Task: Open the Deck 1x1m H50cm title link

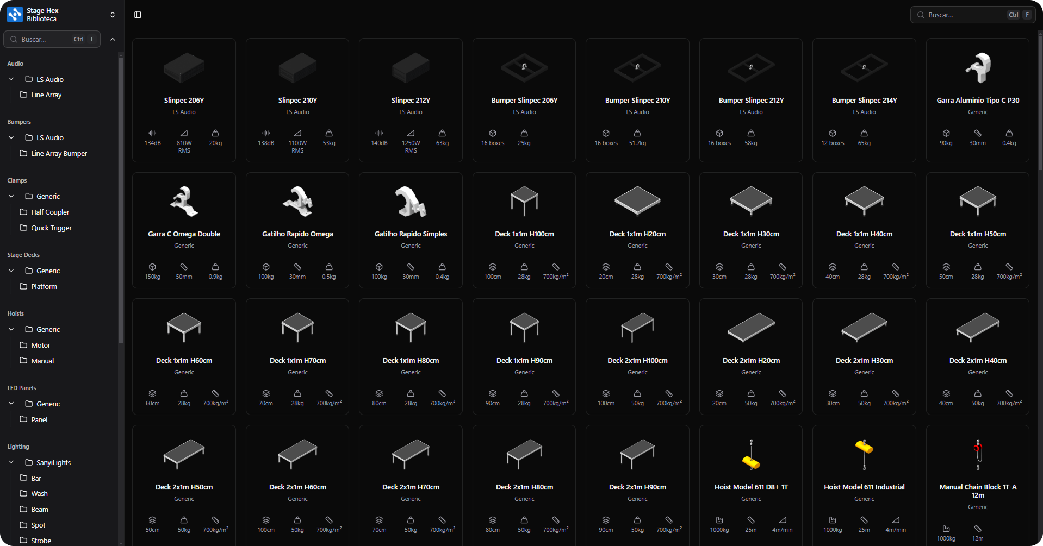Action: [977, 234]
